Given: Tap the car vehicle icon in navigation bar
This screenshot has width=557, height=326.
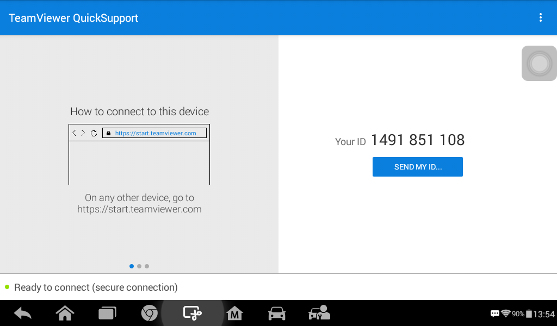Looking at the screenshot, I should [x=277, y=314].
